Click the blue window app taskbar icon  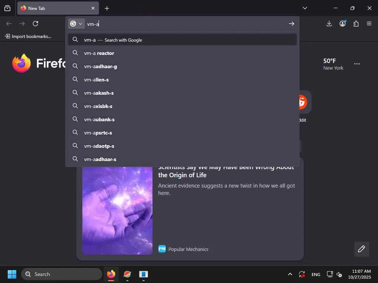click(144, 274)
